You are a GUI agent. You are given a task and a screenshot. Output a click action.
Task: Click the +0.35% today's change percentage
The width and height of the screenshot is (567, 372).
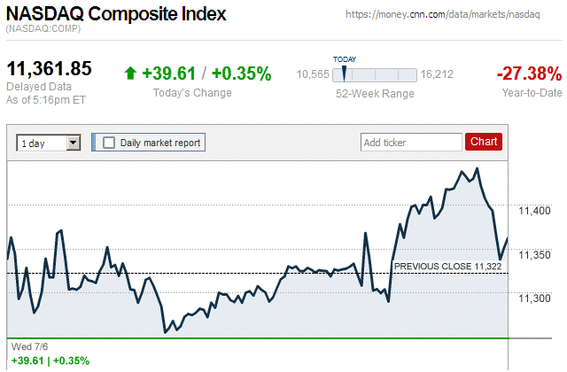241,74
